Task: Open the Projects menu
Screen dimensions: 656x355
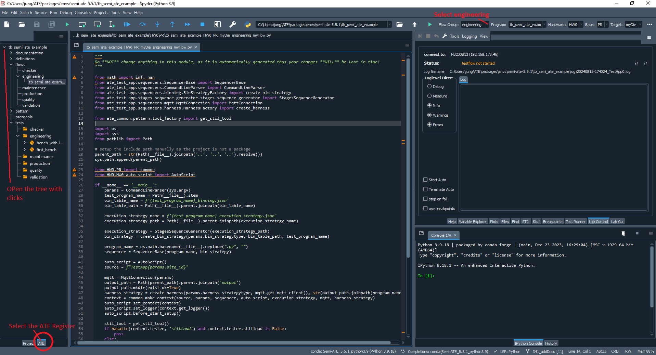Action: (101, 13)
